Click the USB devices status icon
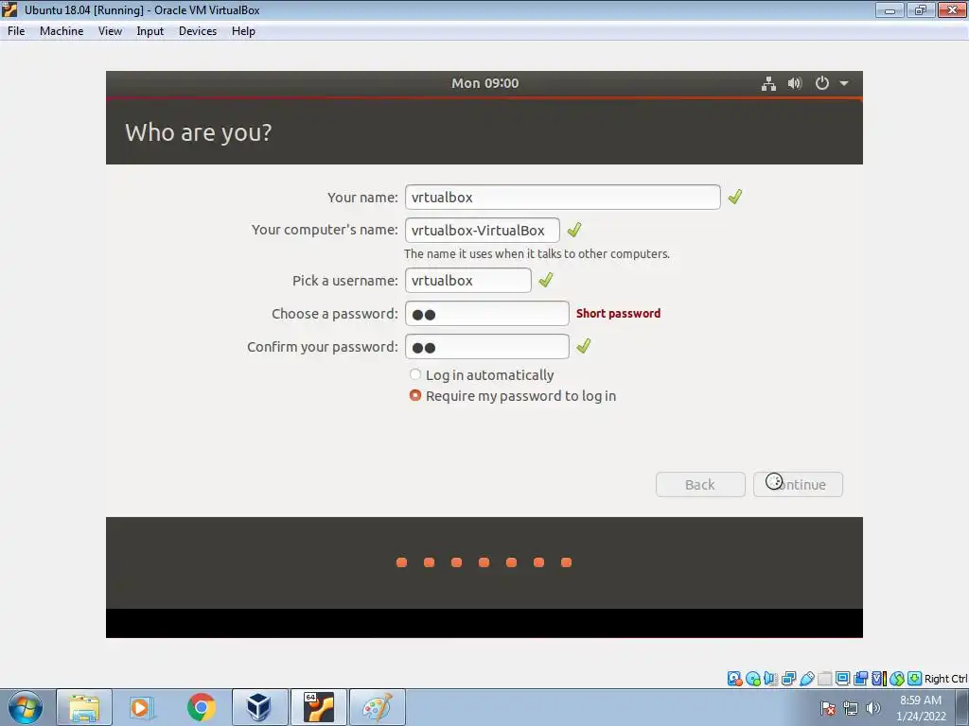Viewport: 969px width, 726px height. [806, 679]
